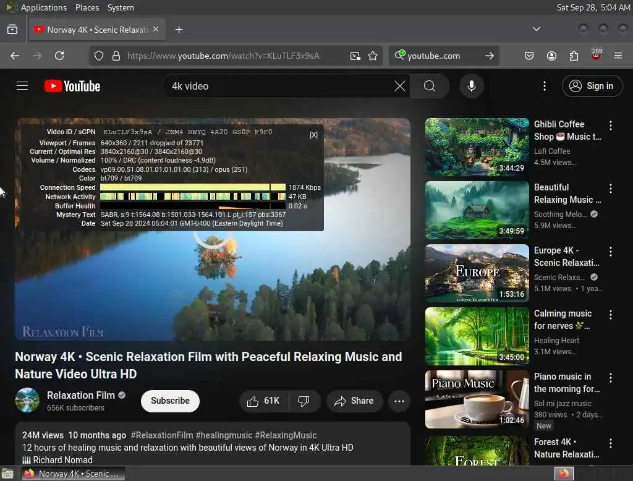The height and width of the screenshot is (481, 633).
Task: Open the Applications menu
Action: tap(44, 7)
